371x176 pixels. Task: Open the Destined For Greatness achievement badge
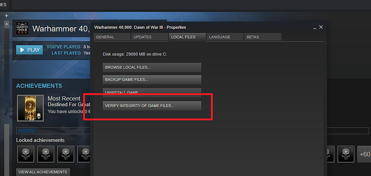[30, 108]
